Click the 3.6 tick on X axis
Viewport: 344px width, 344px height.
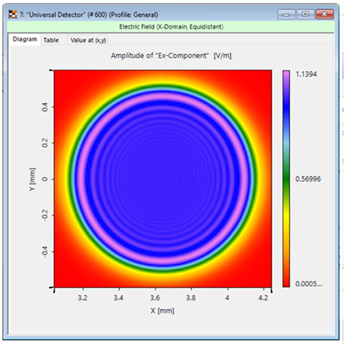click(155, 298)
